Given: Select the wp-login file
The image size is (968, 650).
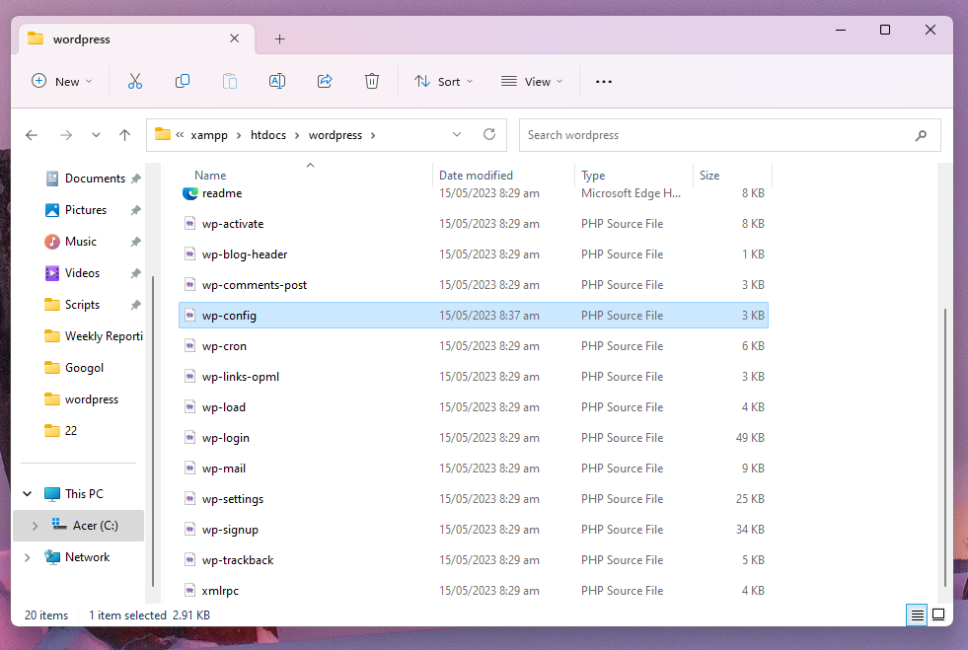Looking at the screenshot, I should point(474,438).
